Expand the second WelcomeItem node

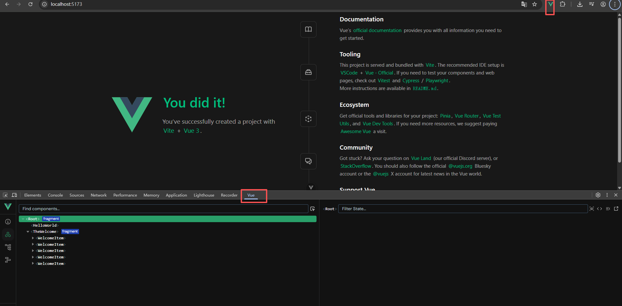point(33,244)
